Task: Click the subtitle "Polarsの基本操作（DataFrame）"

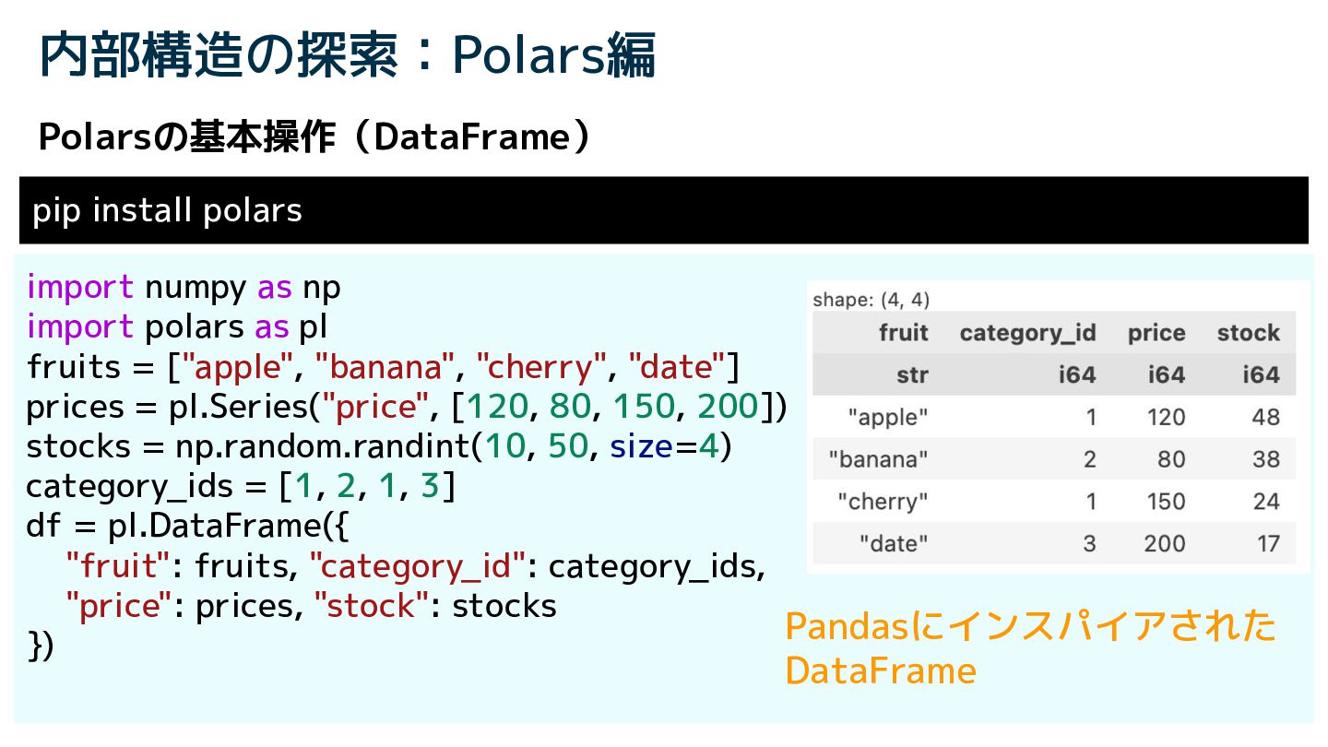Action: 314,137
